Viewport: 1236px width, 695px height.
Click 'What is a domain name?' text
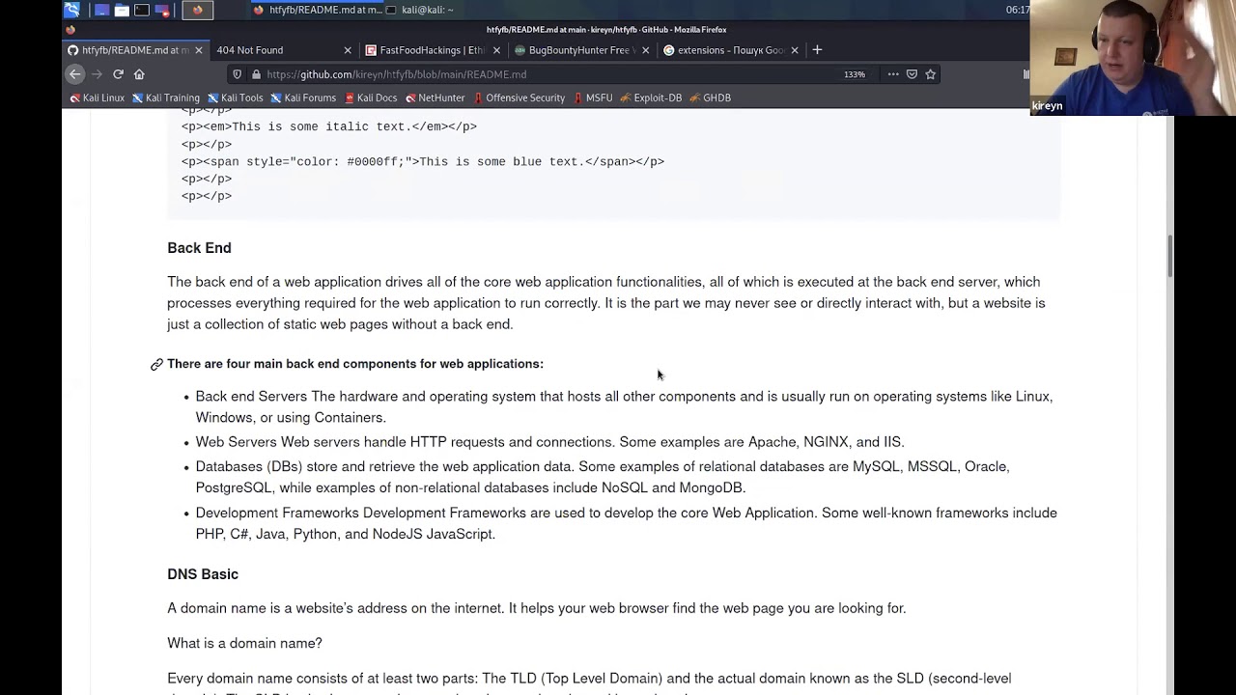[244, 643]
